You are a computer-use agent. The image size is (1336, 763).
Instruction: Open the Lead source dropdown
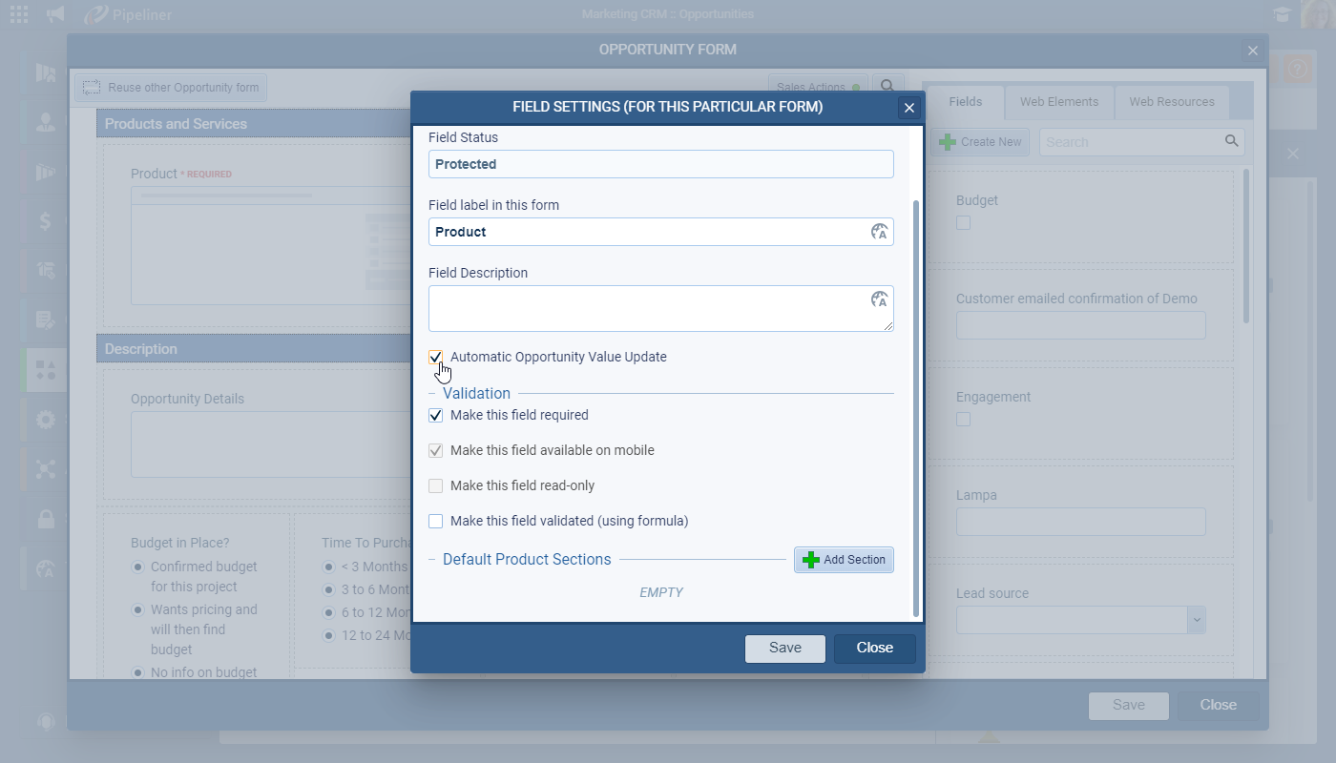(1196, 620)
